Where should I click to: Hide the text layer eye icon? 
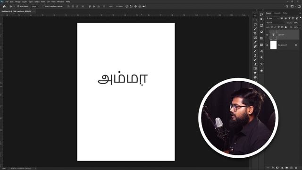click(x=268, y=35)
